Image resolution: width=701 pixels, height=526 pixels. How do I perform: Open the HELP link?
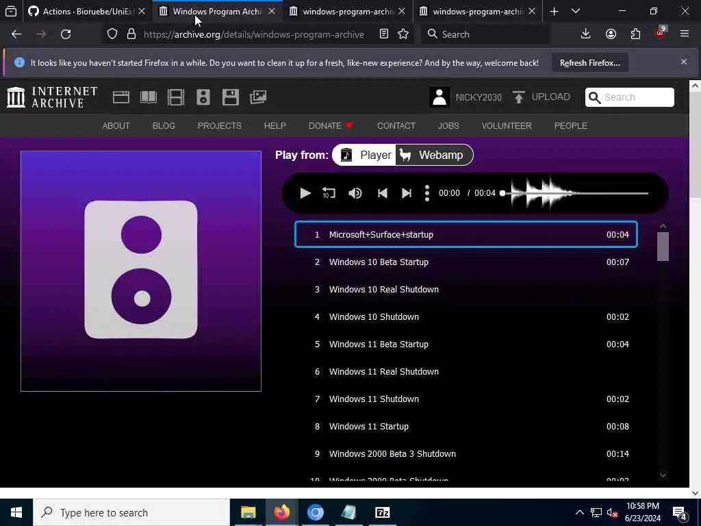(x=275, y=126)
